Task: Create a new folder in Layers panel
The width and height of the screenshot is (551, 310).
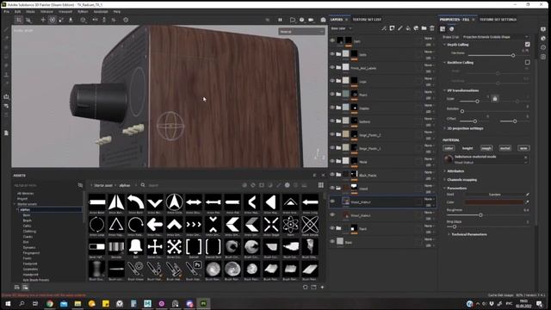Action: pyautogui.click(x=424, y=28)
